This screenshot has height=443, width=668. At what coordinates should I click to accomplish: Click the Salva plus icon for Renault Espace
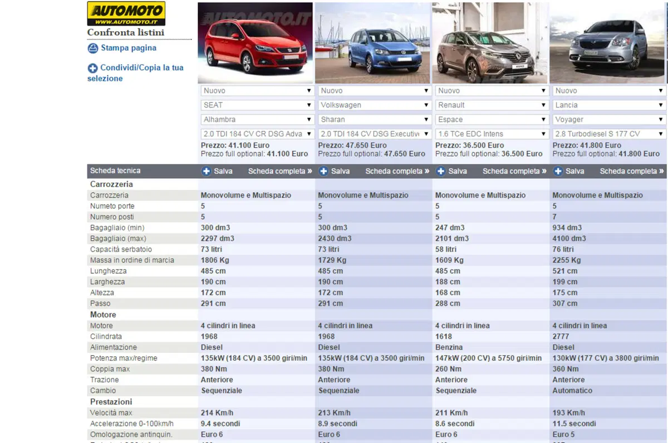point(441,171)
